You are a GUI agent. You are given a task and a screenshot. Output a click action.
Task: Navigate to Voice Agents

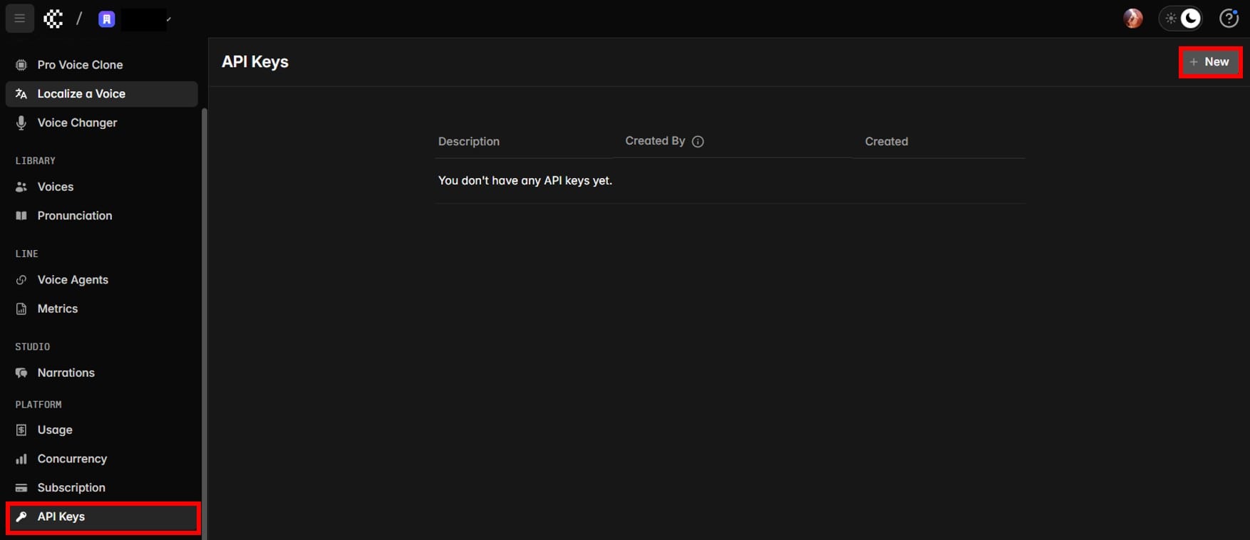click(73, 280)
